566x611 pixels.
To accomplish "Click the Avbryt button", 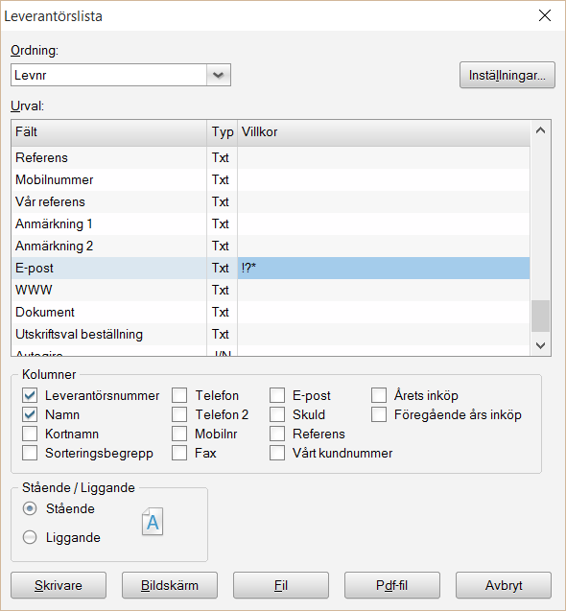I will point(504,585).
